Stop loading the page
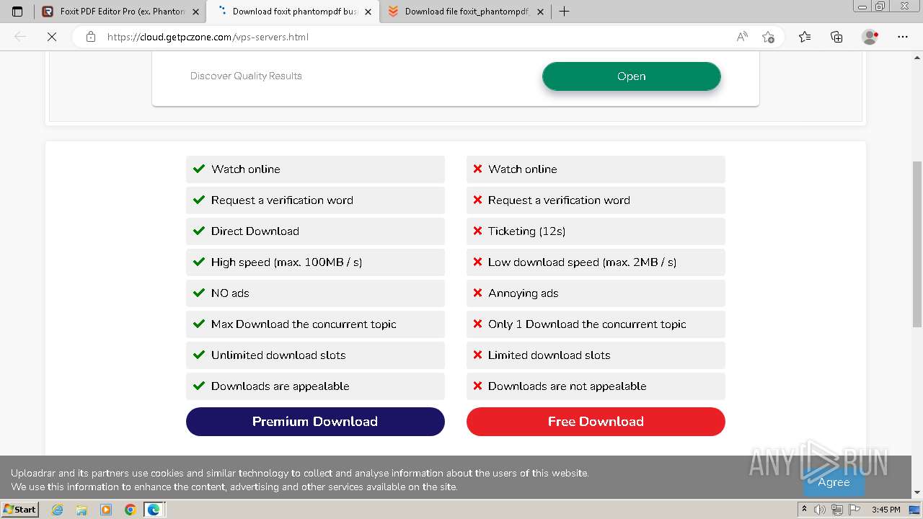This screenshot has width=923, height=519. 52,37
